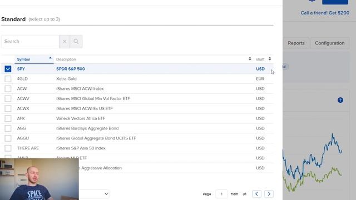
Task: Go to the next page arrow
Action: pyautogui.click(x=269, y=194)
